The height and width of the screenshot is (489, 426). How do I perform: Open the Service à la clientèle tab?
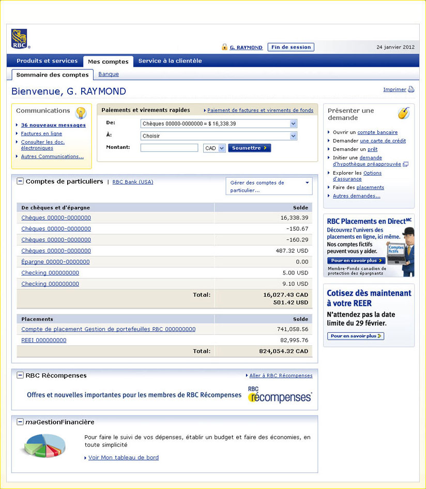[170, 61]
